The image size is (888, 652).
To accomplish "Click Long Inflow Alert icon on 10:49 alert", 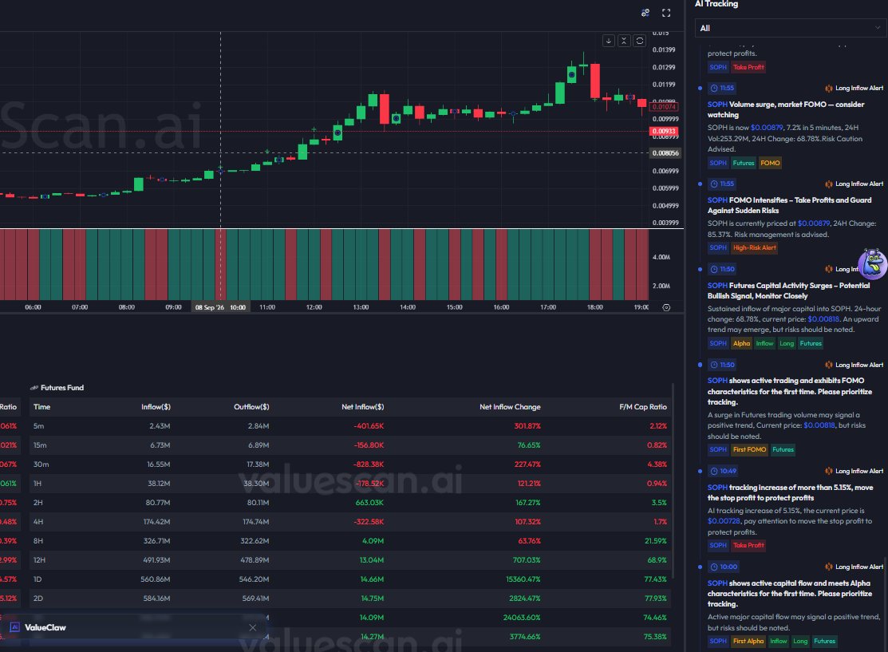I will click(x=828, y=472).
